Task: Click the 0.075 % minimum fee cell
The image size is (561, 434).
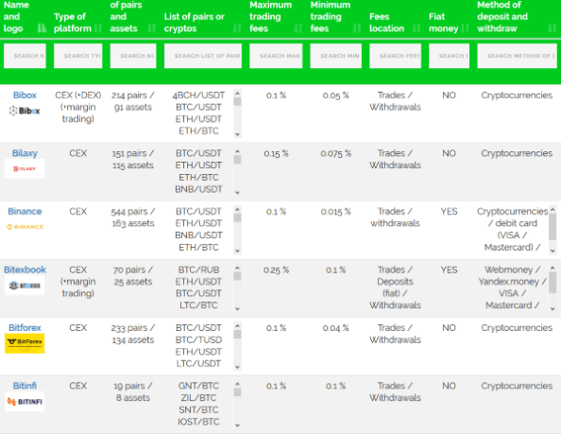Action: click(x=335, y=153)
